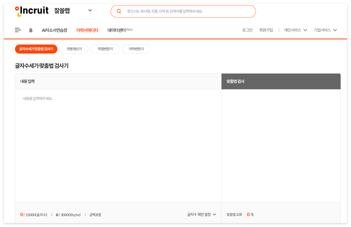The height and width of the screenshot is (227, 351).
Task: Open the 회원가입 page
Action: coord(266,30)
